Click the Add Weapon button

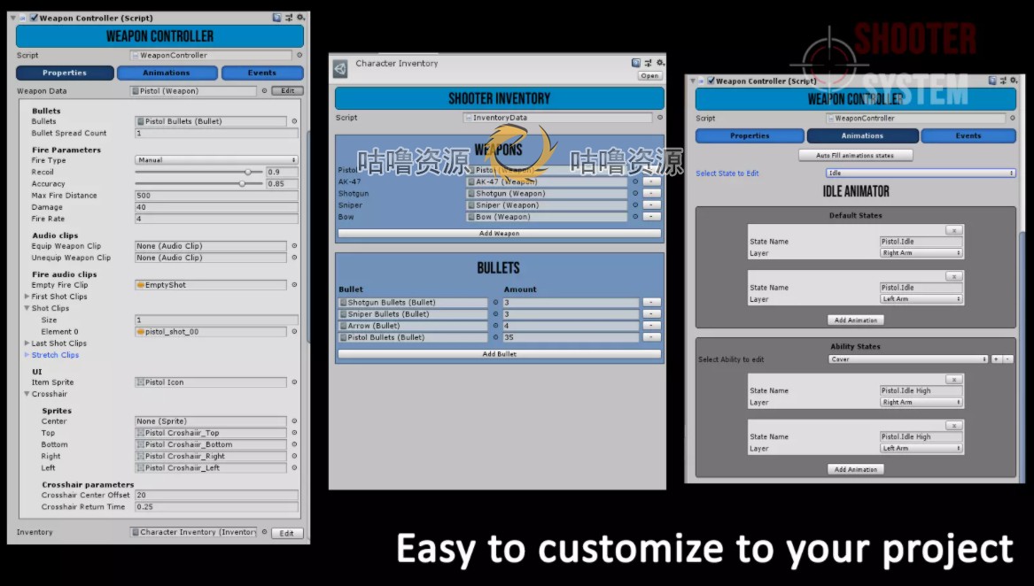499,234
